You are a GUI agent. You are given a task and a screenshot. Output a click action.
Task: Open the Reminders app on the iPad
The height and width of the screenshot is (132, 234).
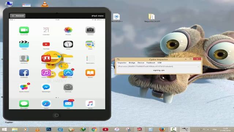pyautogui.click(x=90, y=59)
